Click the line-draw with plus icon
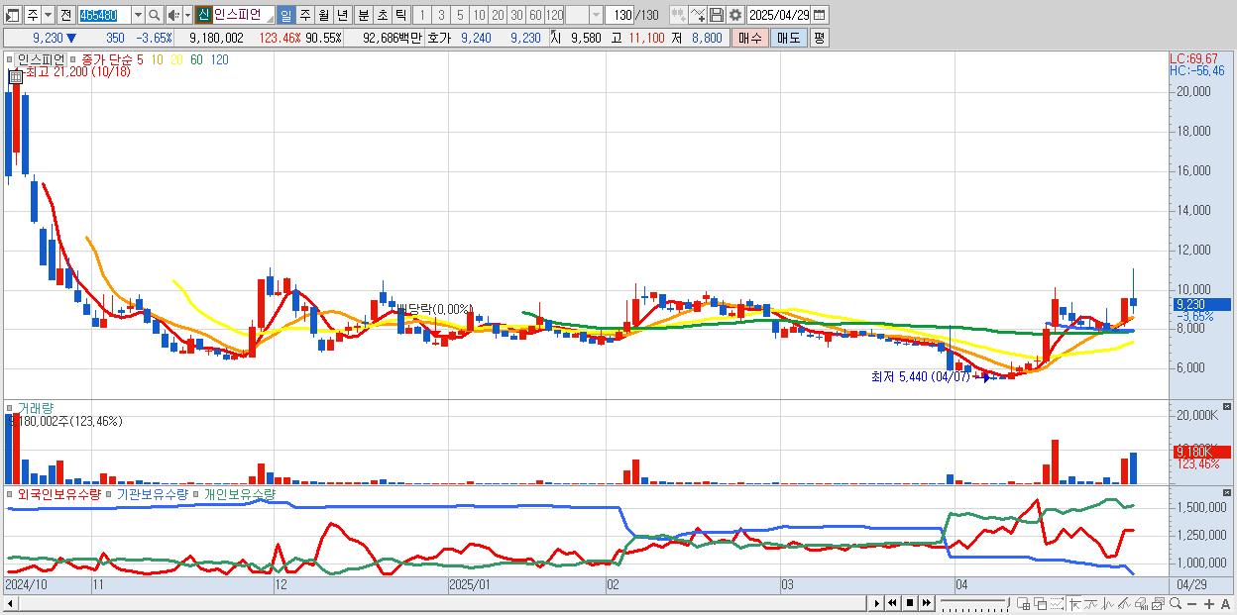Viewport: 1237px width, 615px height. [x=697, y=15]
